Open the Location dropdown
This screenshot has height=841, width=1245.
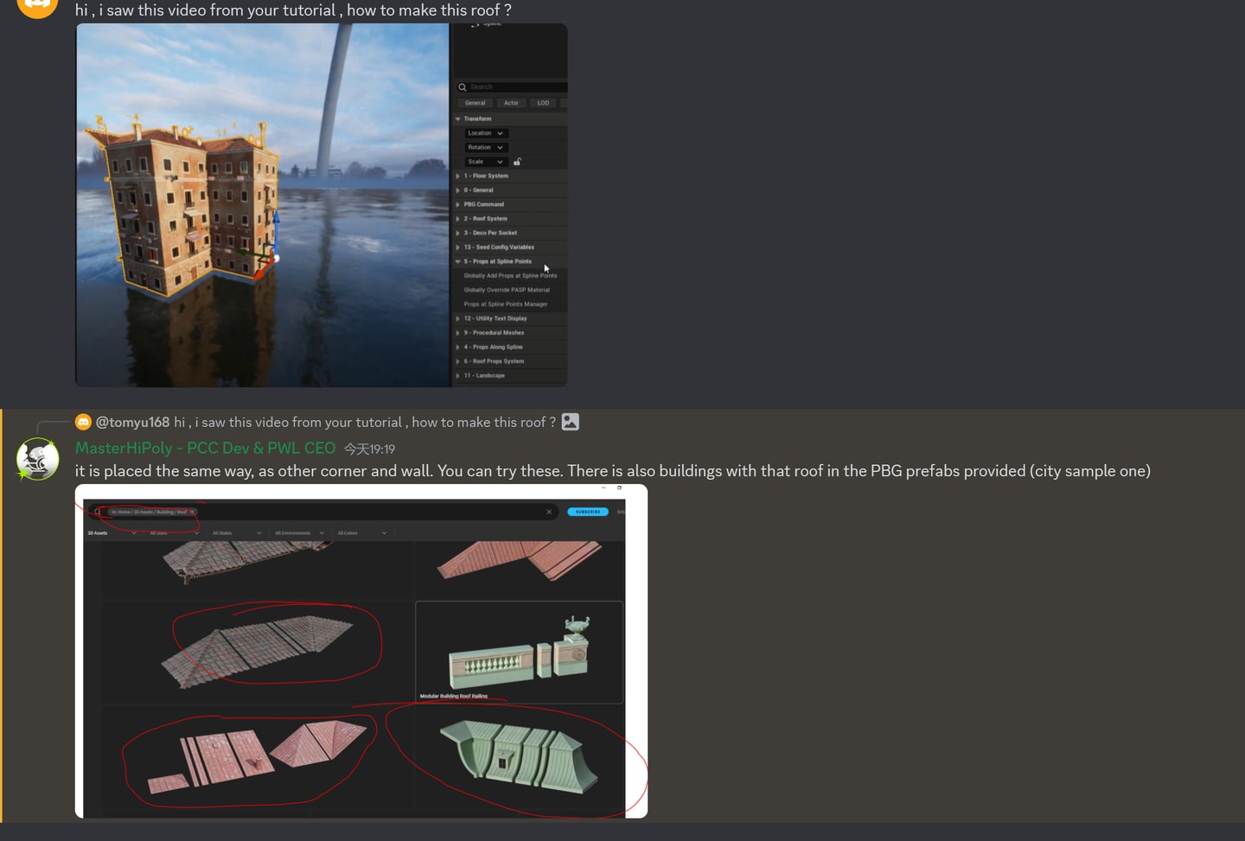(486, 133)
